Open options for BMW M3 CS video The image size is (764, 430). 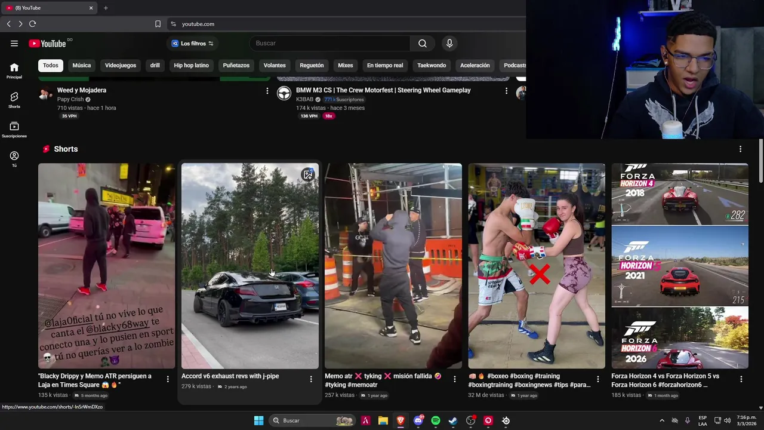click(506, 91)
